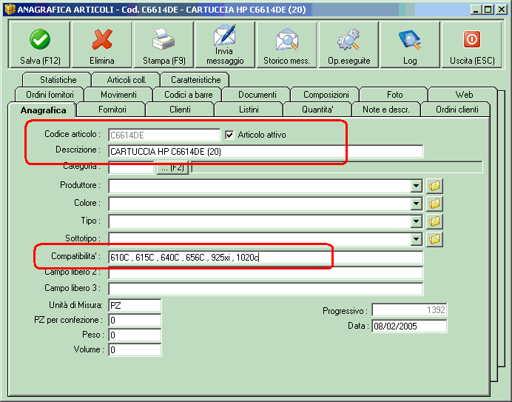Expand the Tipo dropdown
This screenshot has height=402, width=512.
(416, 221)
